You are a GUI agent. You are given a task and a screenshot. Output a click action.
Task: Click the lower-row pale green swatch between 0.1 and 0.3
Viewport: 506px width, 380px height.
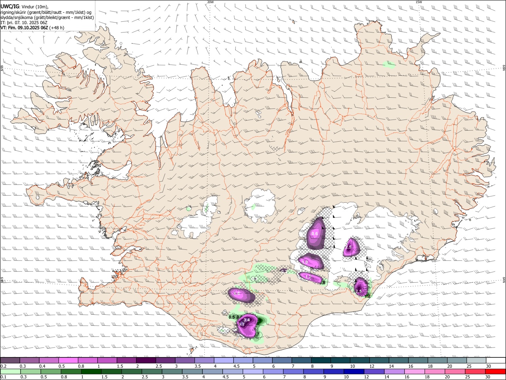10,371
